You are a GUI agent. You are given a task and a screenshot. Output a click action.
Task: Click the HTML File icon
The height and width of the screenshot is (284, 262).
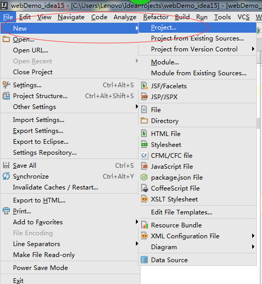point(144,133)
